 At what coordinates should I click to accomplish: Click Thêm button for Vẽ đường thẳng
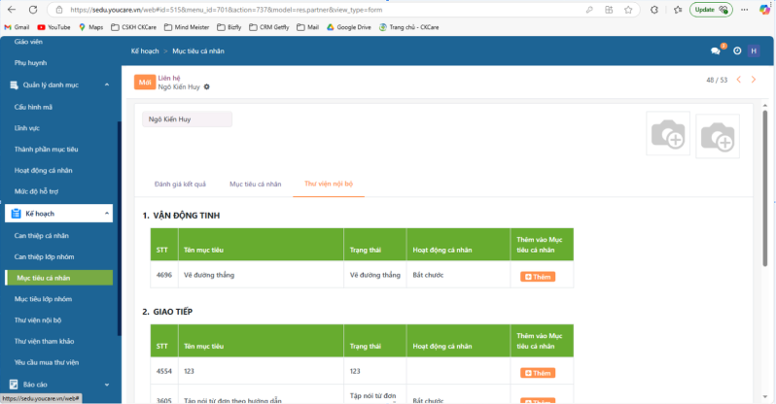pos(538,277)
